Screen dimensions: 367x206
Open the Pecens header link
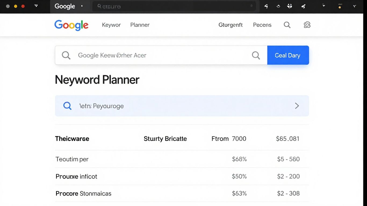[262, 25]
